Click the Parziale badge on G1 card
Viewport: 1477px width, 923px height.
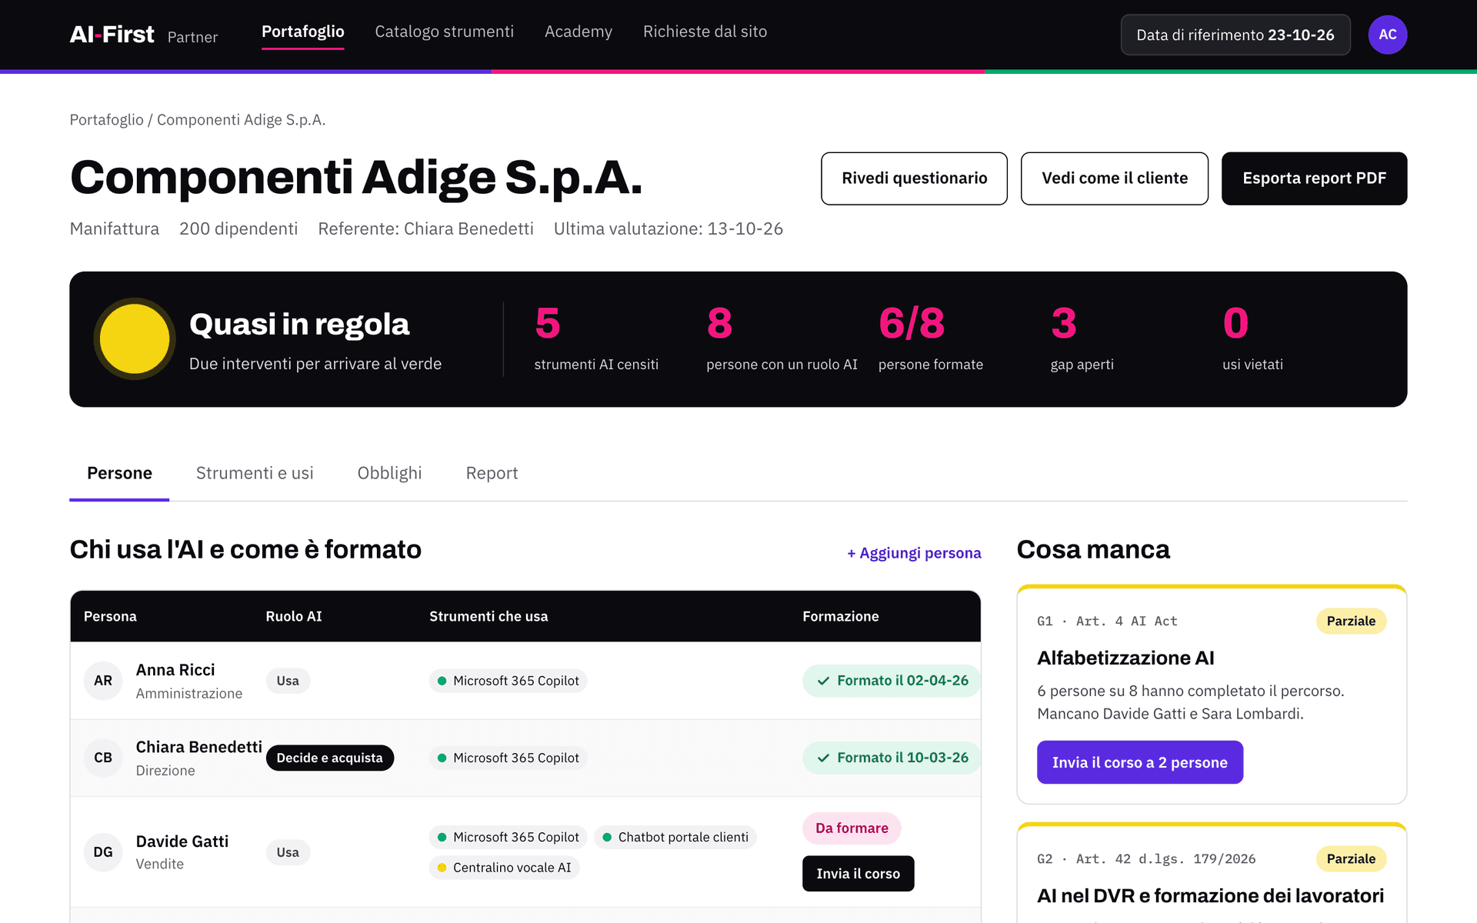point(1351,621)
